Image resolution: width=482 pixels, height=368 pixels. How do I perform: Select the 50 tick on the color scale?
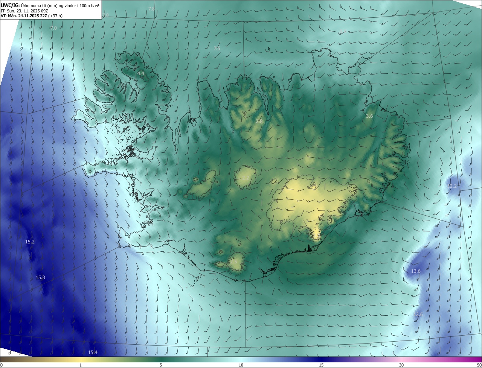coord(479,365)
